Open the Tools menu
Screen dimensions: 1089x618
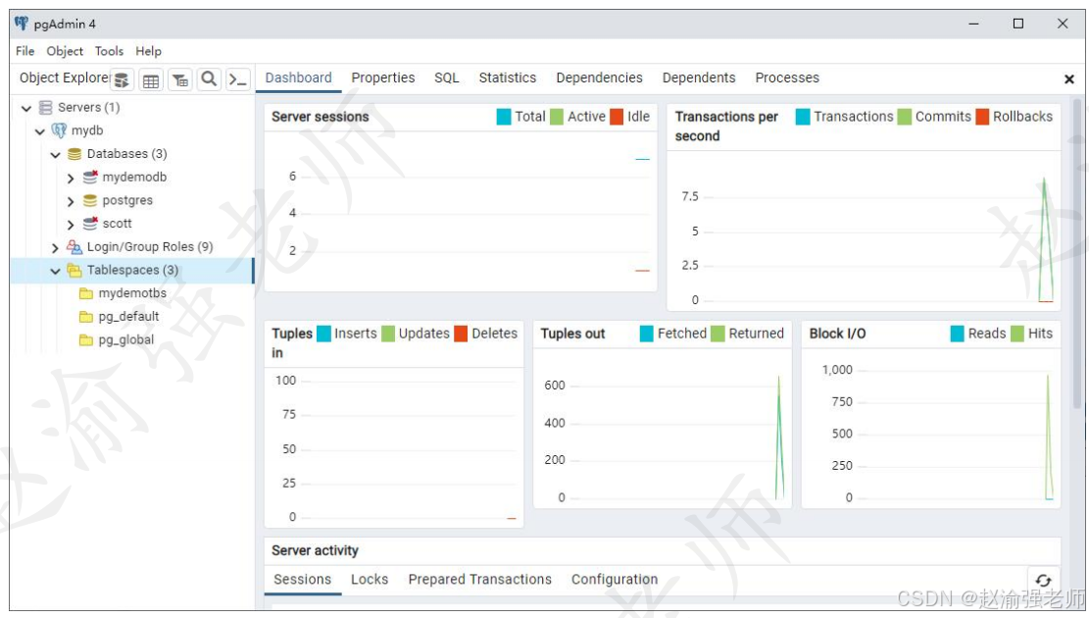(109, 51)
